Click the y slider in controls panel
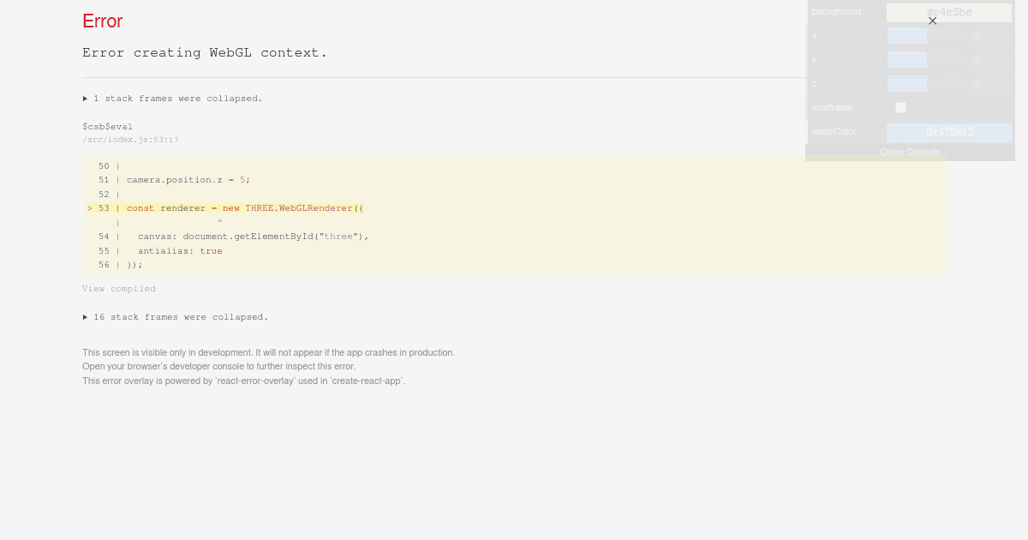This screenshot has height=540, width=1028. point(926,60)
